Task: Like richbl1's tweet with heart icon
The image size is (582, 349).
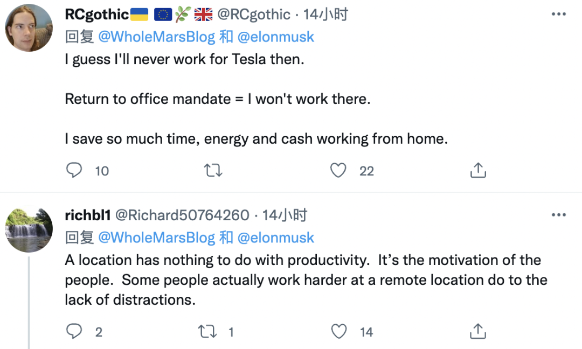Action: point(338,331)
